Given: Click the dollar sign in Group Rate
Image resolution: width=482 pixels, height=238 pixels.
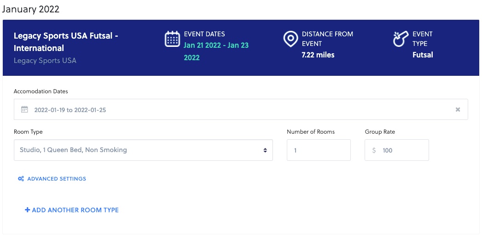Looking at the screenshot, I should pyautogui.click(x=374, y=150).
